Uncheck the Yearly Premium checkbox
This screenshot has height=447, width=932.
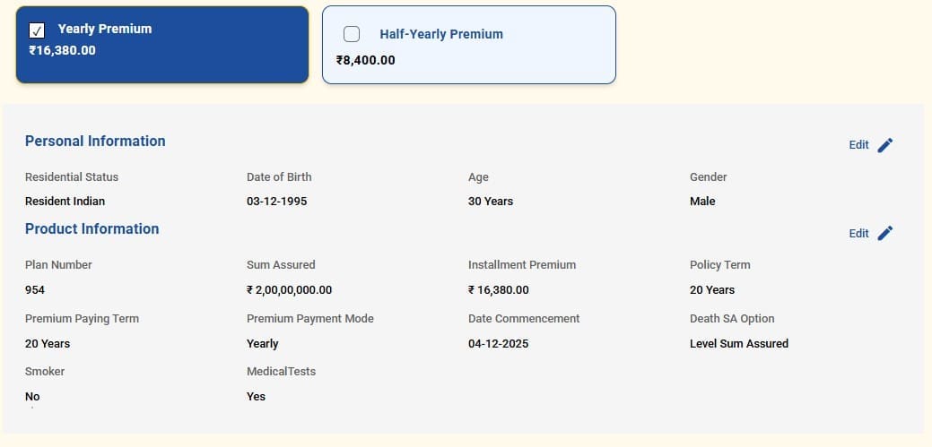38,30
